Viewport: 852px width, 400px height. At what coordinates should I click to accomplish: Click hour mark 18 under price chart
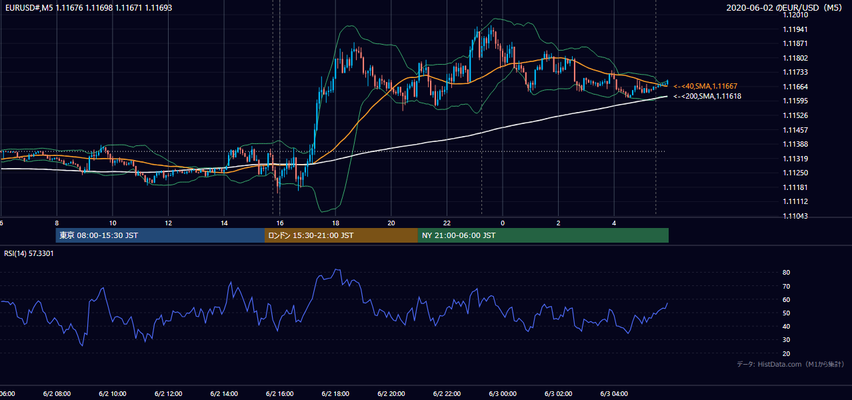click(335, 223)
